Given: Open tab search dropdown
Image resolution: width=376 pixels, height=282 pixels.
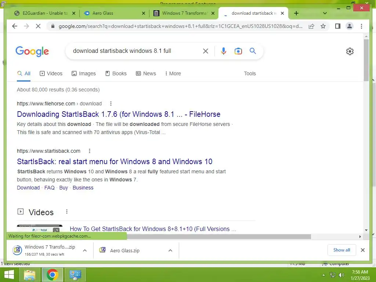Looking at the screenshot, I should point(325,13).
